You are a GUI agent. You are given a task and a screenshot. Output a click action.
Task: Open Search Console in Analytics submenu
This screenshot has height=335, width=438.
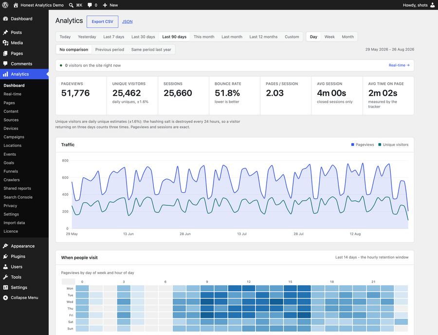coord(18,197)
